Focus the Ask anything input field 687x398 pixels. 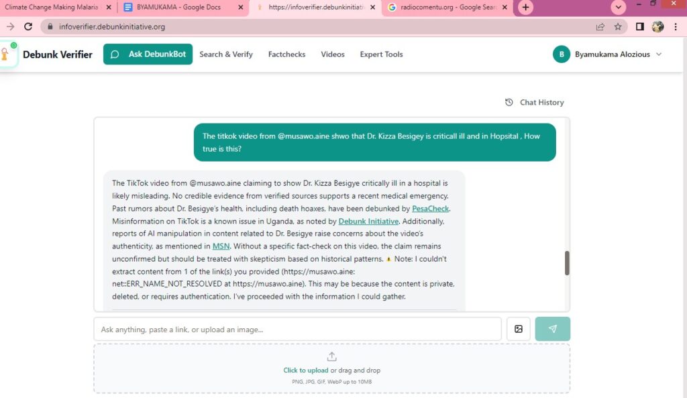(297, 329)
